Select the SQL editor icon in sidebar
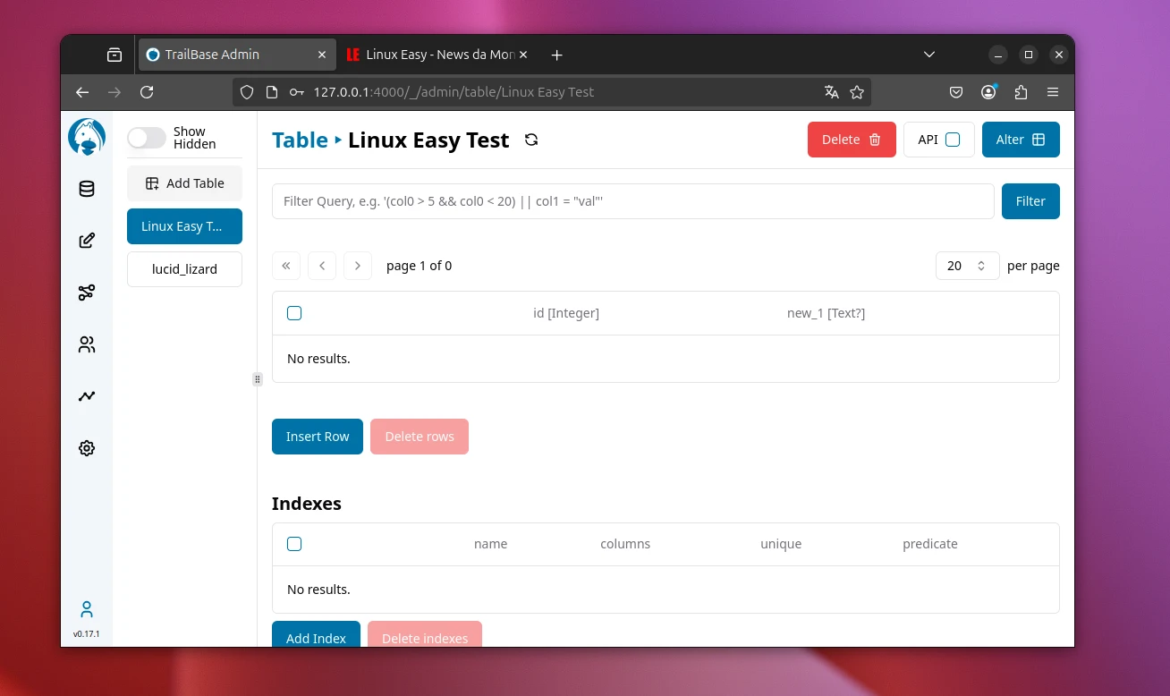1170x696 pixels. [86, 240]
